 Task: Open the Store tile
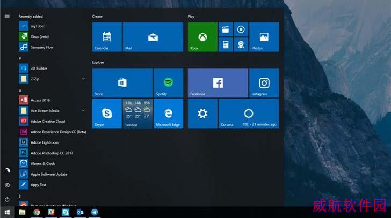122,83
